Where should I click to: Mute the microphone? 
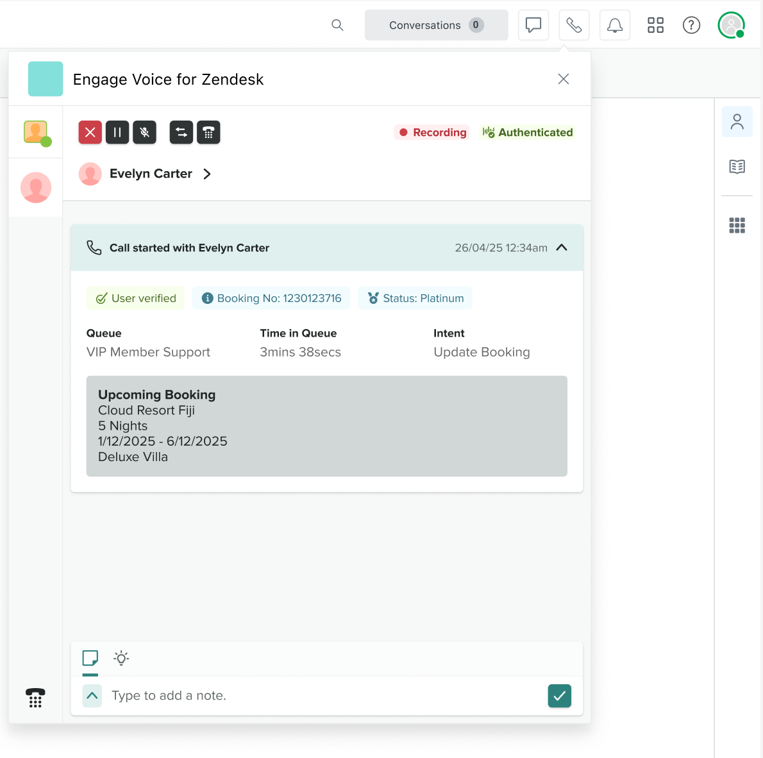tap(144, 132)
